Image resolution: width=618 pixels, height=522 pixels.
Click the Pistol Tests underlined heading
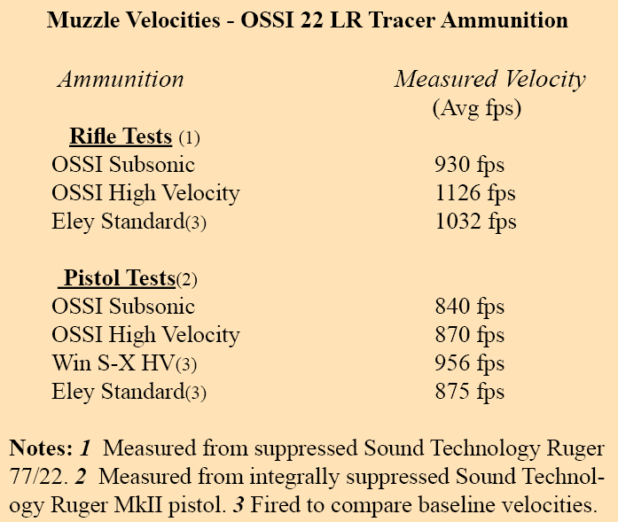117,278
